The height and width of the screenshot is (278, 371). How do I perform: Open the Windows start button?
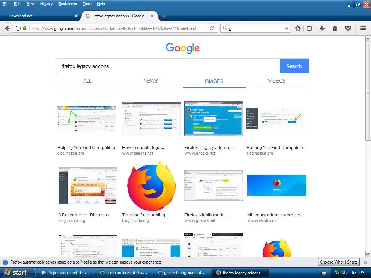17,273
